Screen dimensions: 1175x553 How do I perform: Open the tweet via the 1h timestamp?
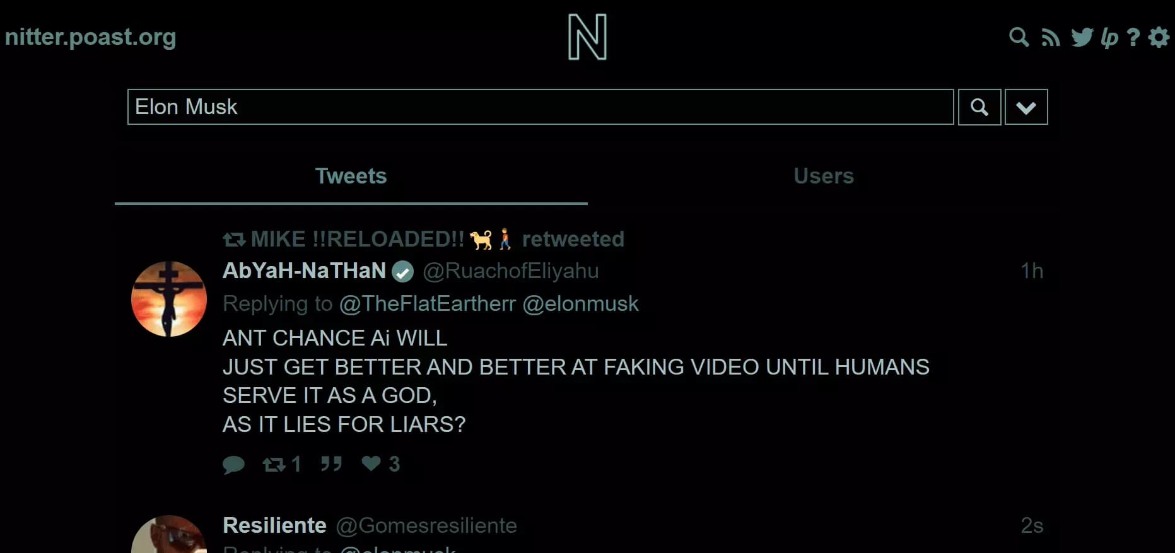(x=1032, y=271)
